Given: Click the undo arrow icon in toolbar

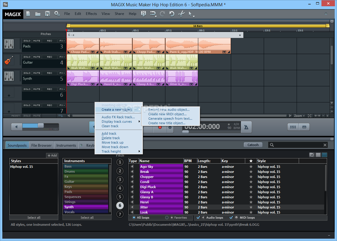Looking at the screenshot, I should click(x=172, y=14).
